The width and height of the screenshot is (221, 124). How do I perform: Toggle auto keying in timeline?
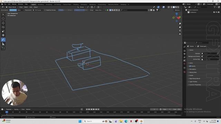click(x=82, y=109)
